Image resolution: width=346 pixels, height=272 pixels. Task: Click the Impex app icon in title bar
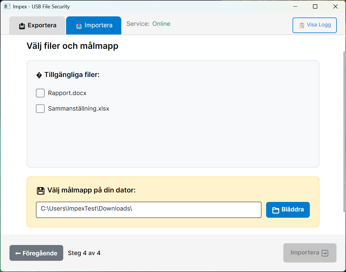[x=7, y=6]
